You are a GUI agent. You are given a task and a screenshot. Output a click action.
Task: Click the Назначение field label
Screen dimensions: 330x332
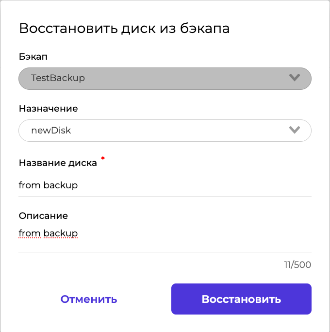pyautogui.click(x=48, y=109)
